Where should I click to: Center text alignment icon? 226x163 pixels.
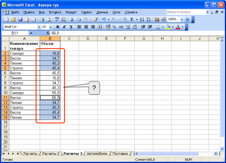pyautogui.click(x=86, y=27)
